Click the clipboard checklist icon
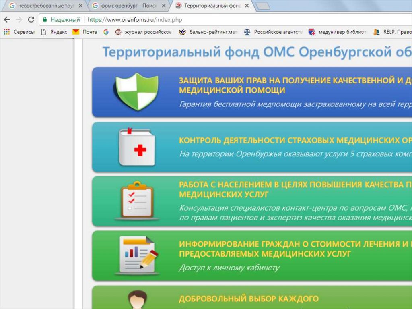 pos(137,201)
